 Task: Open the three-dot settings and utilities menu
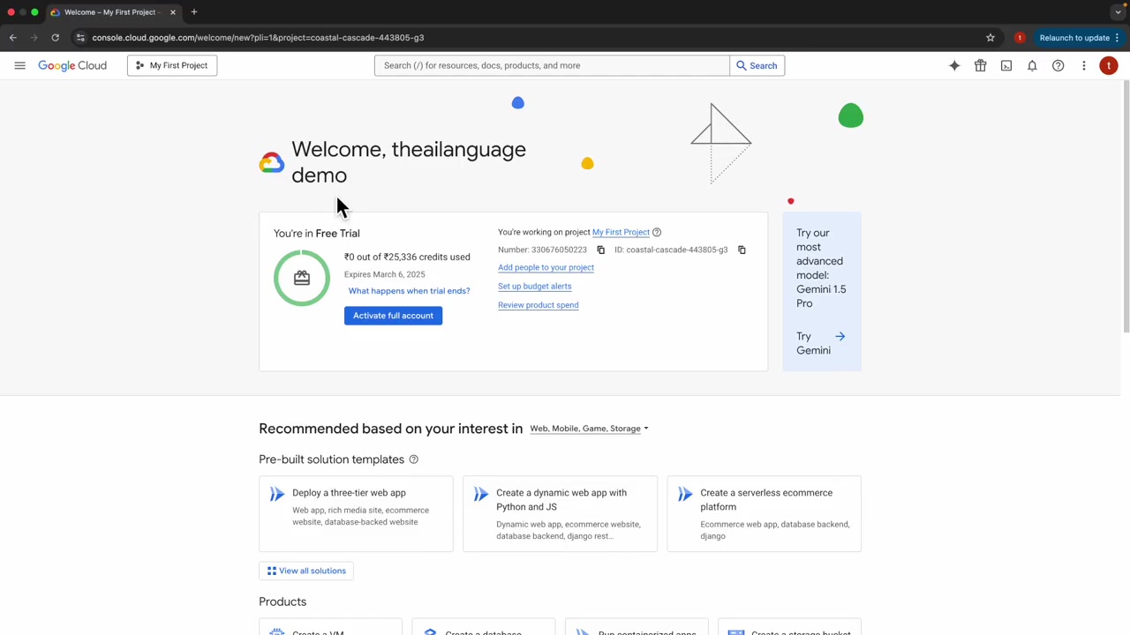1084,65
